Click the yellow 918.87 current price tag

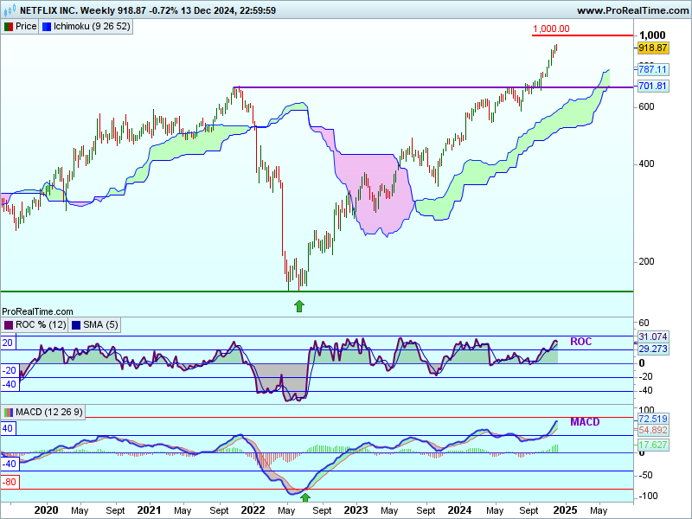point(652,48)
